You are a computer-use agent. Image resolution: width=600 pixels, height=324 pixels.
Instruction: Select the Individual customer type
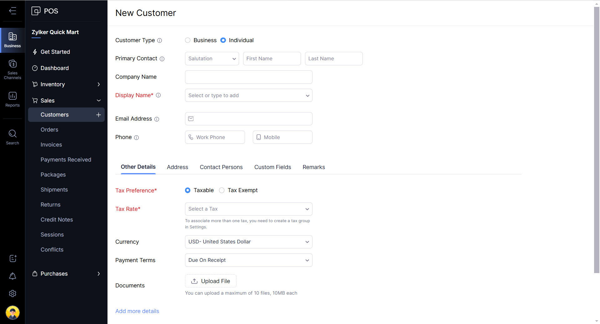(x=223, y=40)
